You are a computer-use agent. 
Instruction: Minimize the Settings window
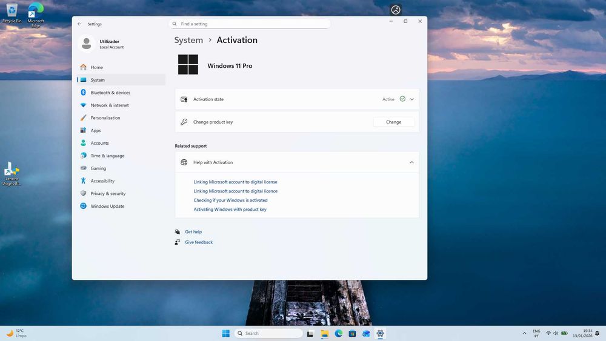coord(391,22)
